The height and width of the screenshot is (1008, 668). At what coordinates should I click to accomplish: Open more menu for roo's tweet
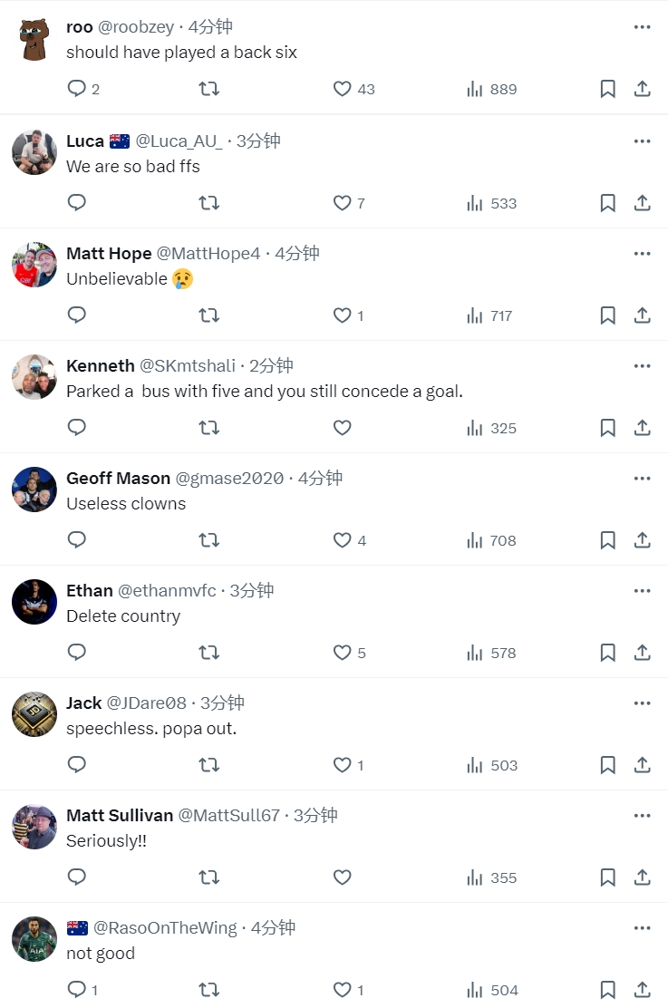point(643,27)
